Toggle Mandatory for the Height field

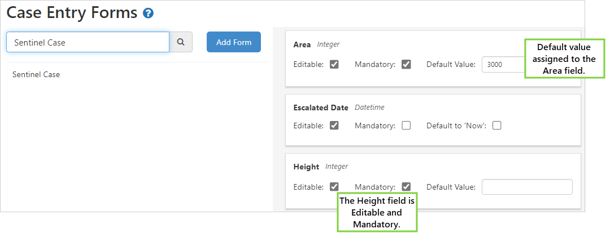[406, 187]
